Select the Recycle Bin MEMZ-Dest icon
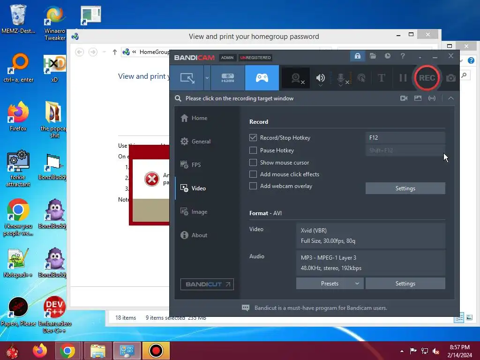 pos(18,19)
